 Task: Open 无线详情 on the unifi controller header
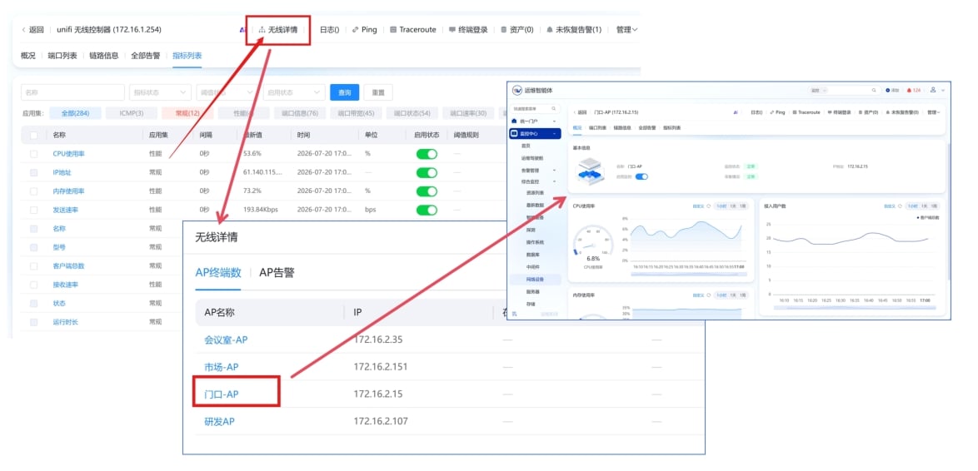click(277, 29)
